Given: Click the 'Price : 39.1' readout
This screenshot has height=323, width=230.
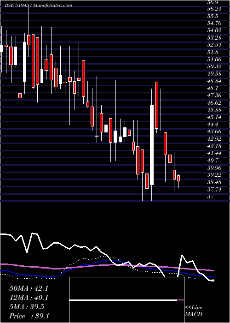Looking at the screenshot, I should (29, 316).
